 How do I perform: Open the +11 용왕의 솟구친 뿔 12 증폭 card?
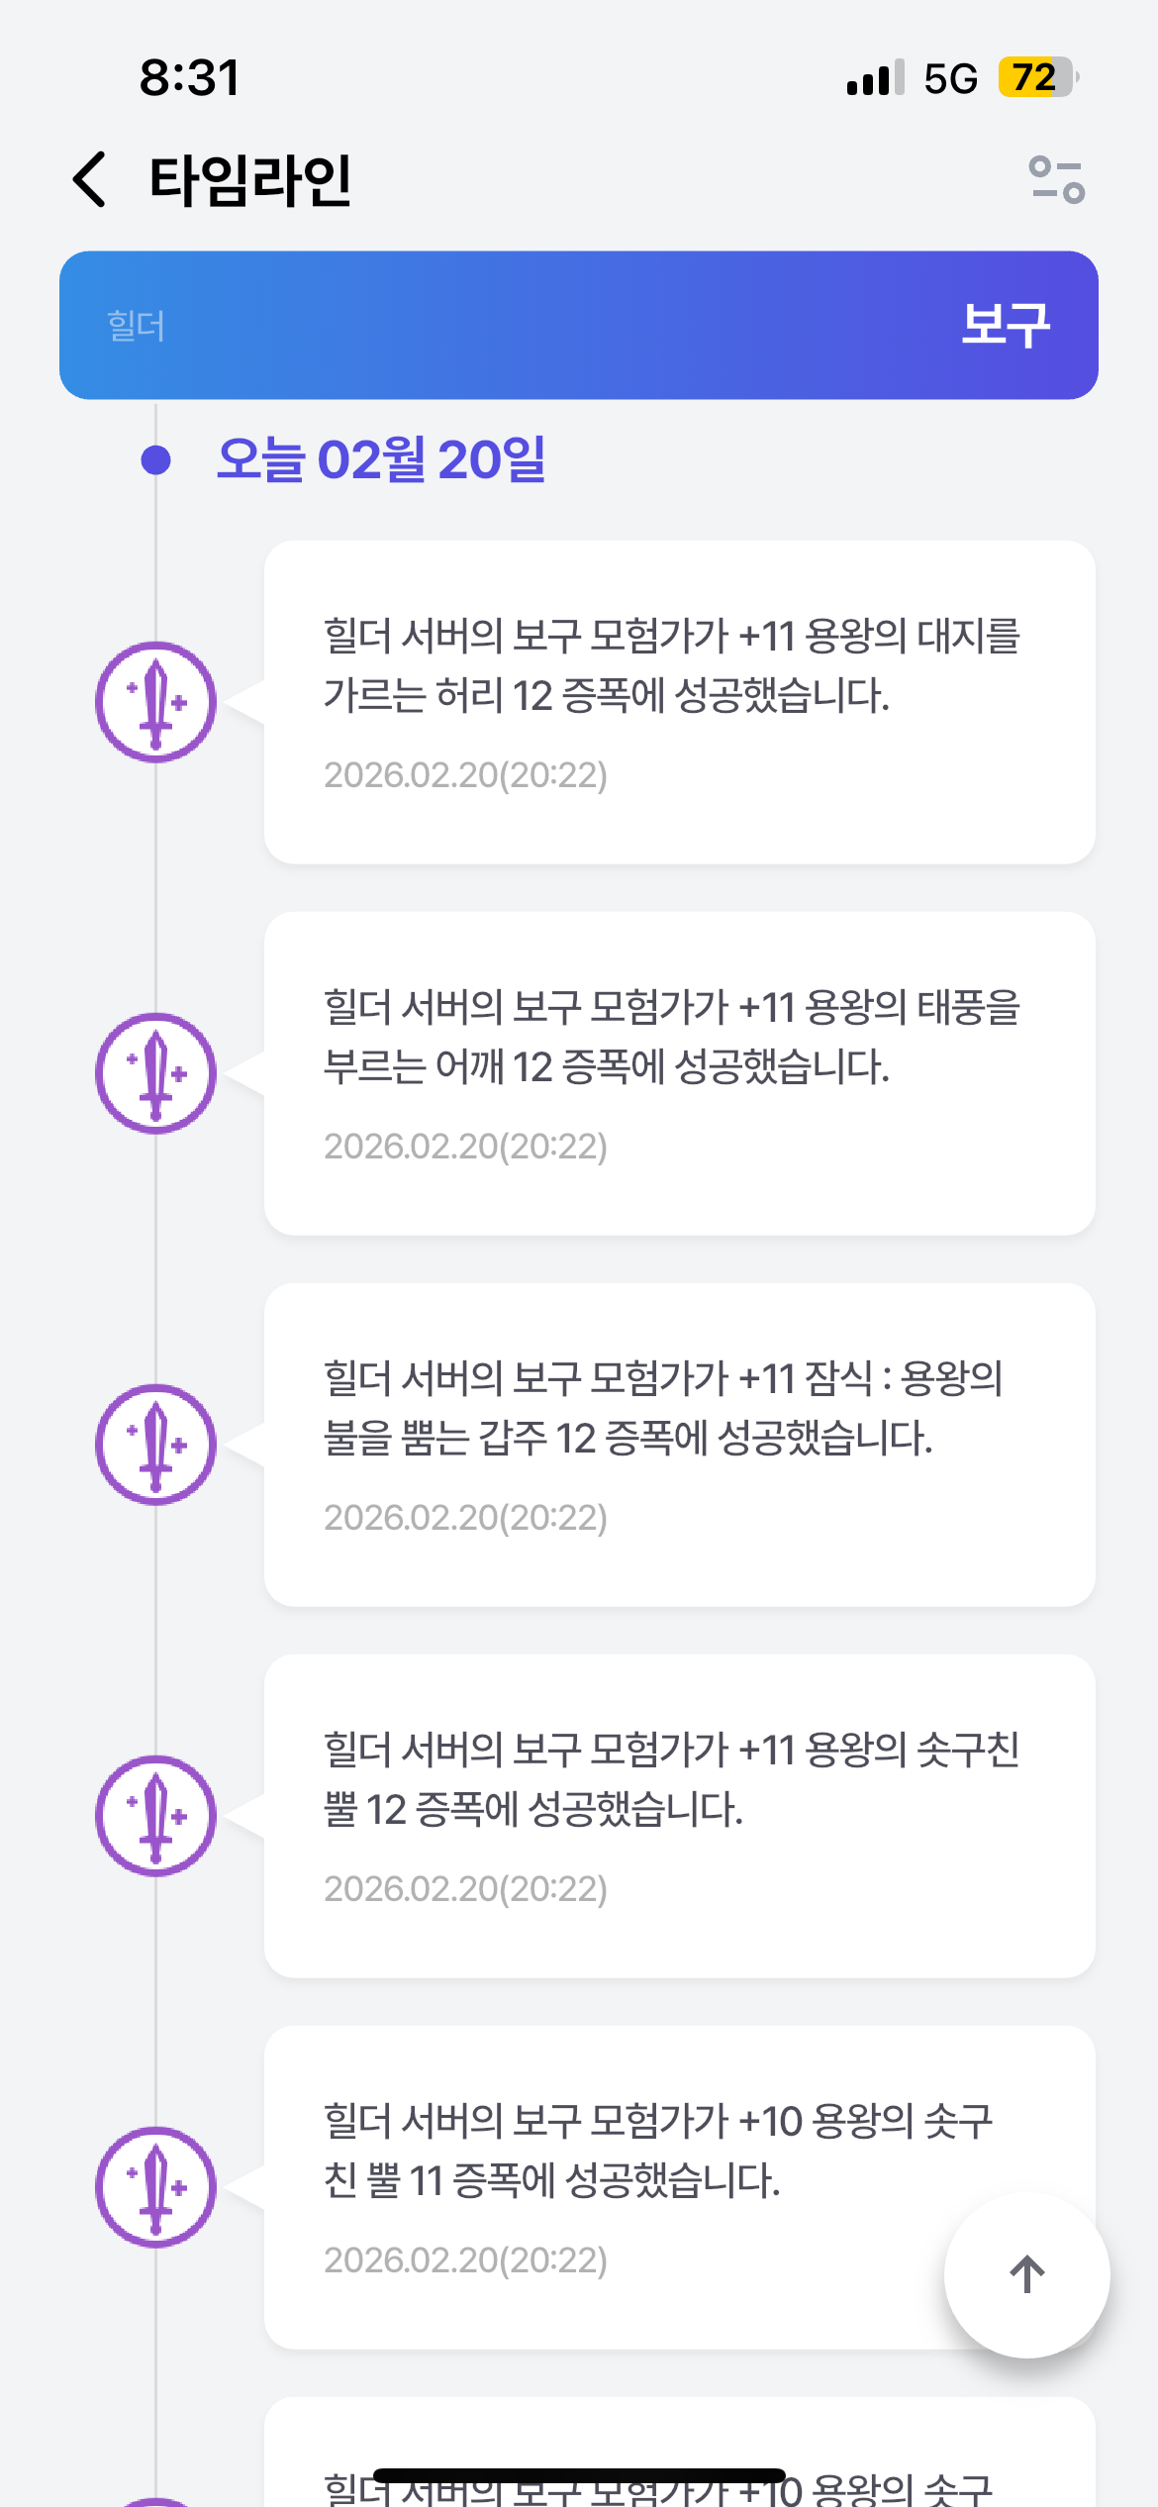679,1816
